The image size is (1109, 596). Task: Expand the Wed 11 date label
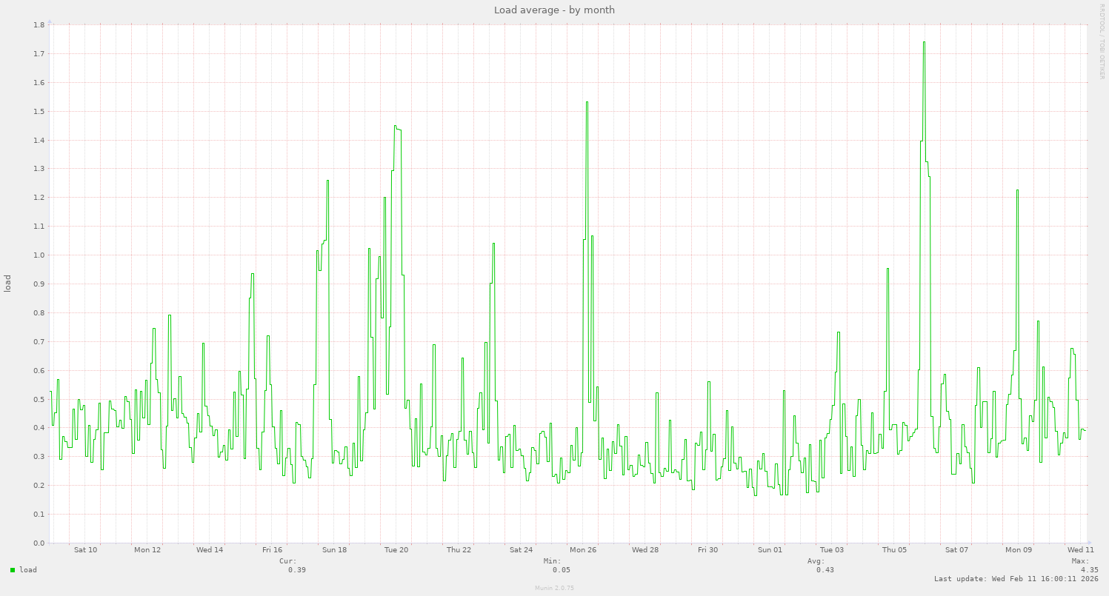pos(1080,550)
